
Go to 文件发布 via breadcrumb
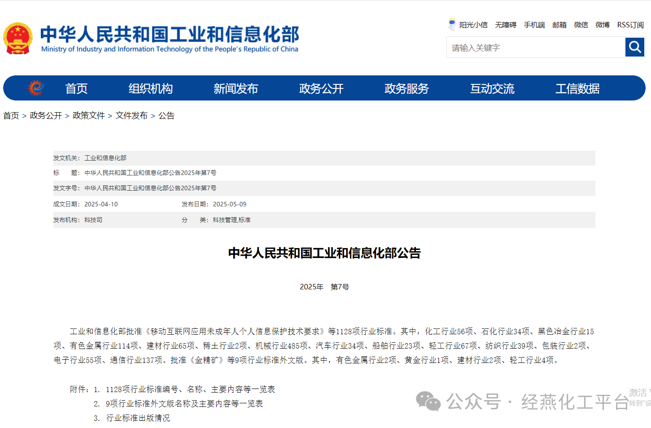(131, 116)
